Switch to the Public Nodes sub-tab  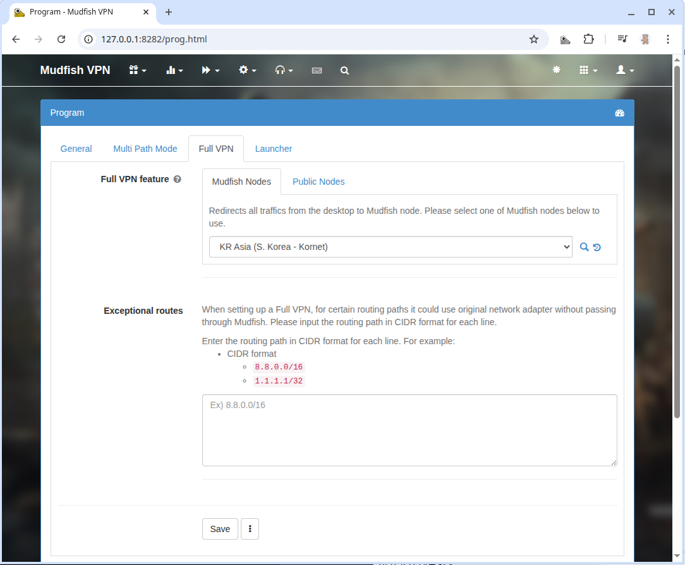(318, 182)
